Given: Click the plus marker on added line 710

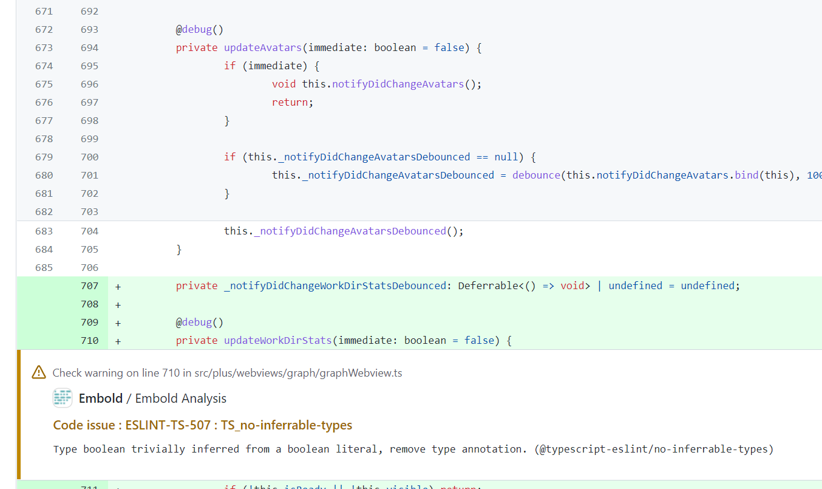Looking at the screenshot, I should click(118, 340).
